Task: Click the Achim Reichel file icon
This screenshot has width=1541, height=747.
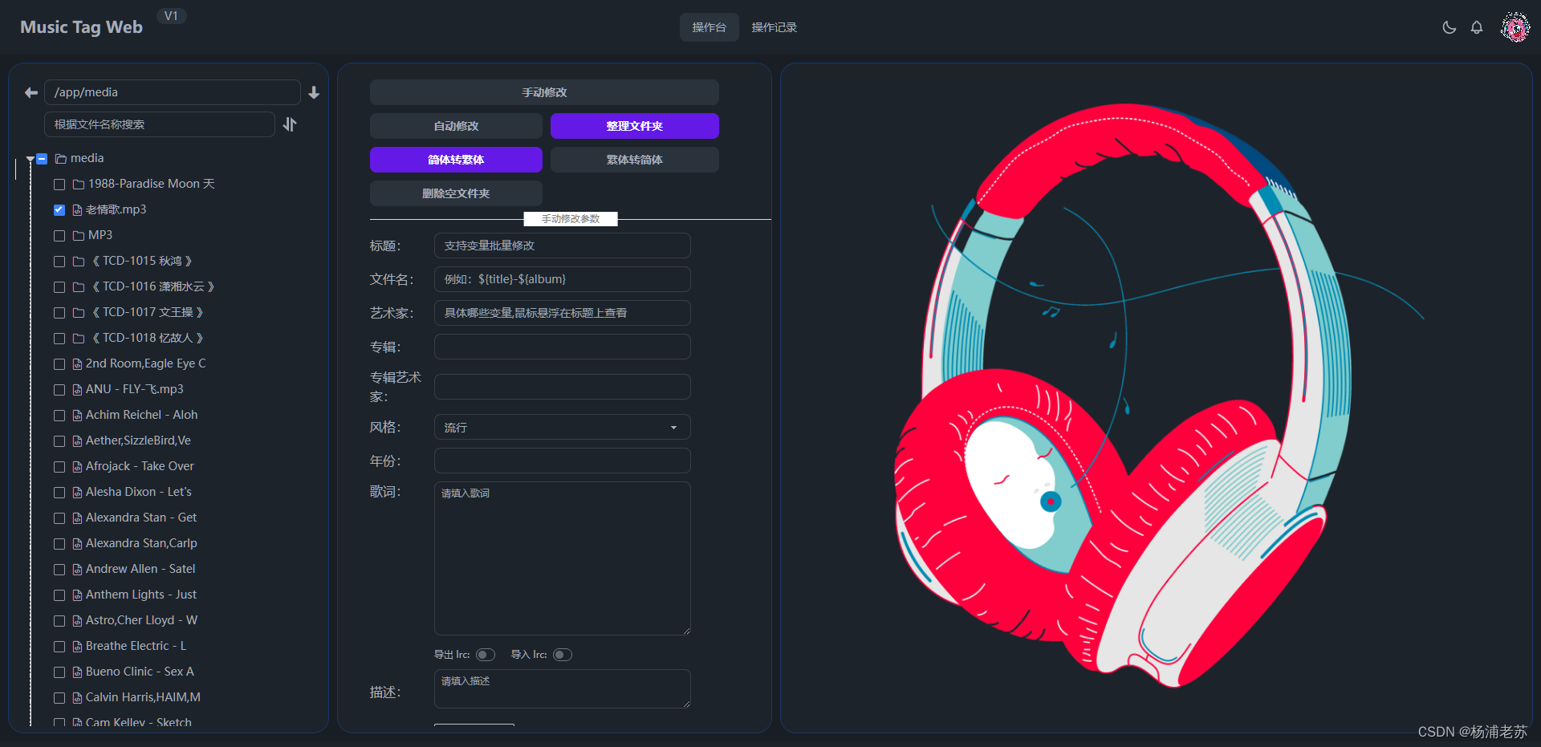Action: (x=78, y=416)
